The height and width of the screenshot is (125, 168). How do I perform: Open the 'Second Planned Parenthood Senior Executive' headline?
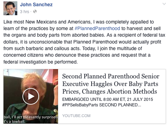[111, 84]
